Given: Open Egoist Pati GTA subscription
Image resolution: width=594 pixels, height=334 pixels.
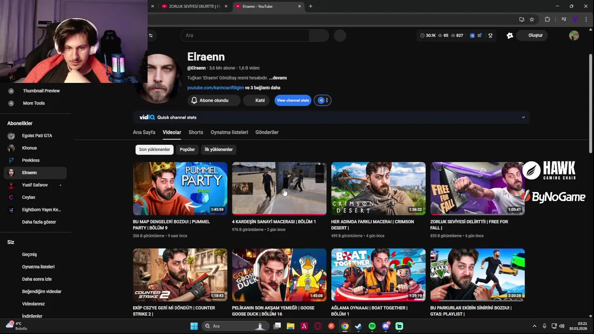Looking at the screenshot, I should click(x=35, y=135).
